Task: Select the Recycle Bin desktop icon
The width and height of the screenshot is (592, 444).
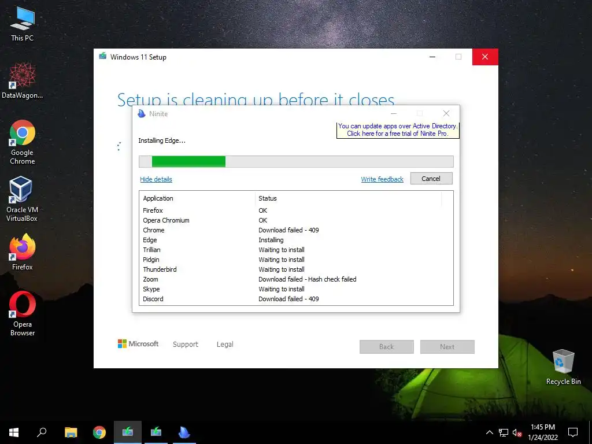Action: pyautogui.click(x=563, y=367)
